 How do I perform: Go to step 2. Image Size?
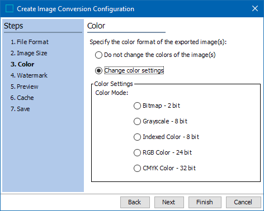click(x=29, y=53)
